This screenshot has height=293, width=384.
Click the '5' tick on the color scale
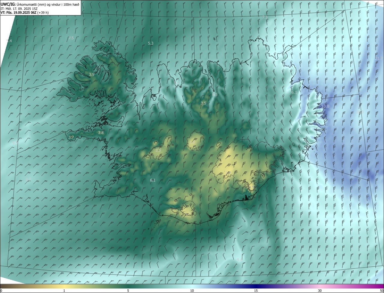point(128,291)
